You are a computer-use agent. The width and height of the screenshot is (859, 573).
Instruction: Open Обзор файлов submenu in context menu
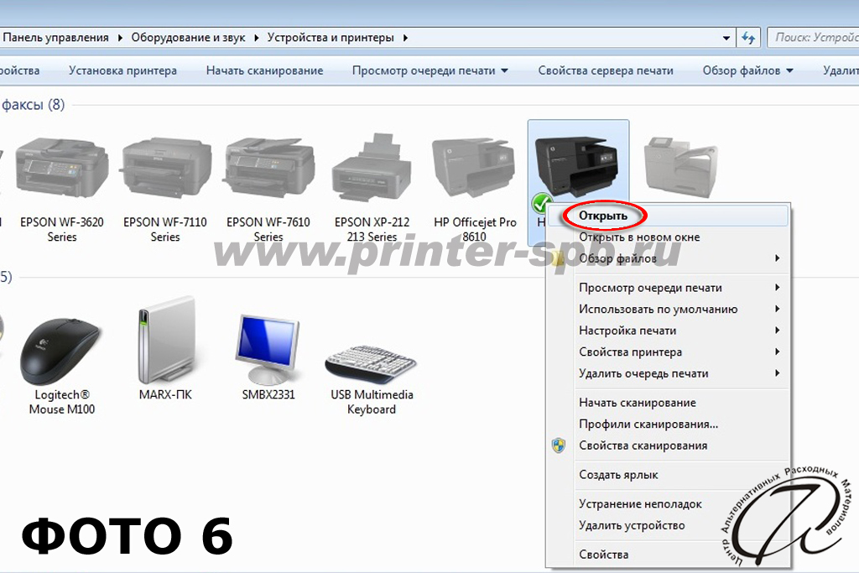667,258
